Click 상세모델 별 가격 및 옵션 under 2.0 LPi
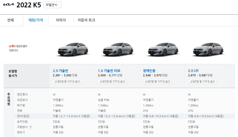 [202, 82]
